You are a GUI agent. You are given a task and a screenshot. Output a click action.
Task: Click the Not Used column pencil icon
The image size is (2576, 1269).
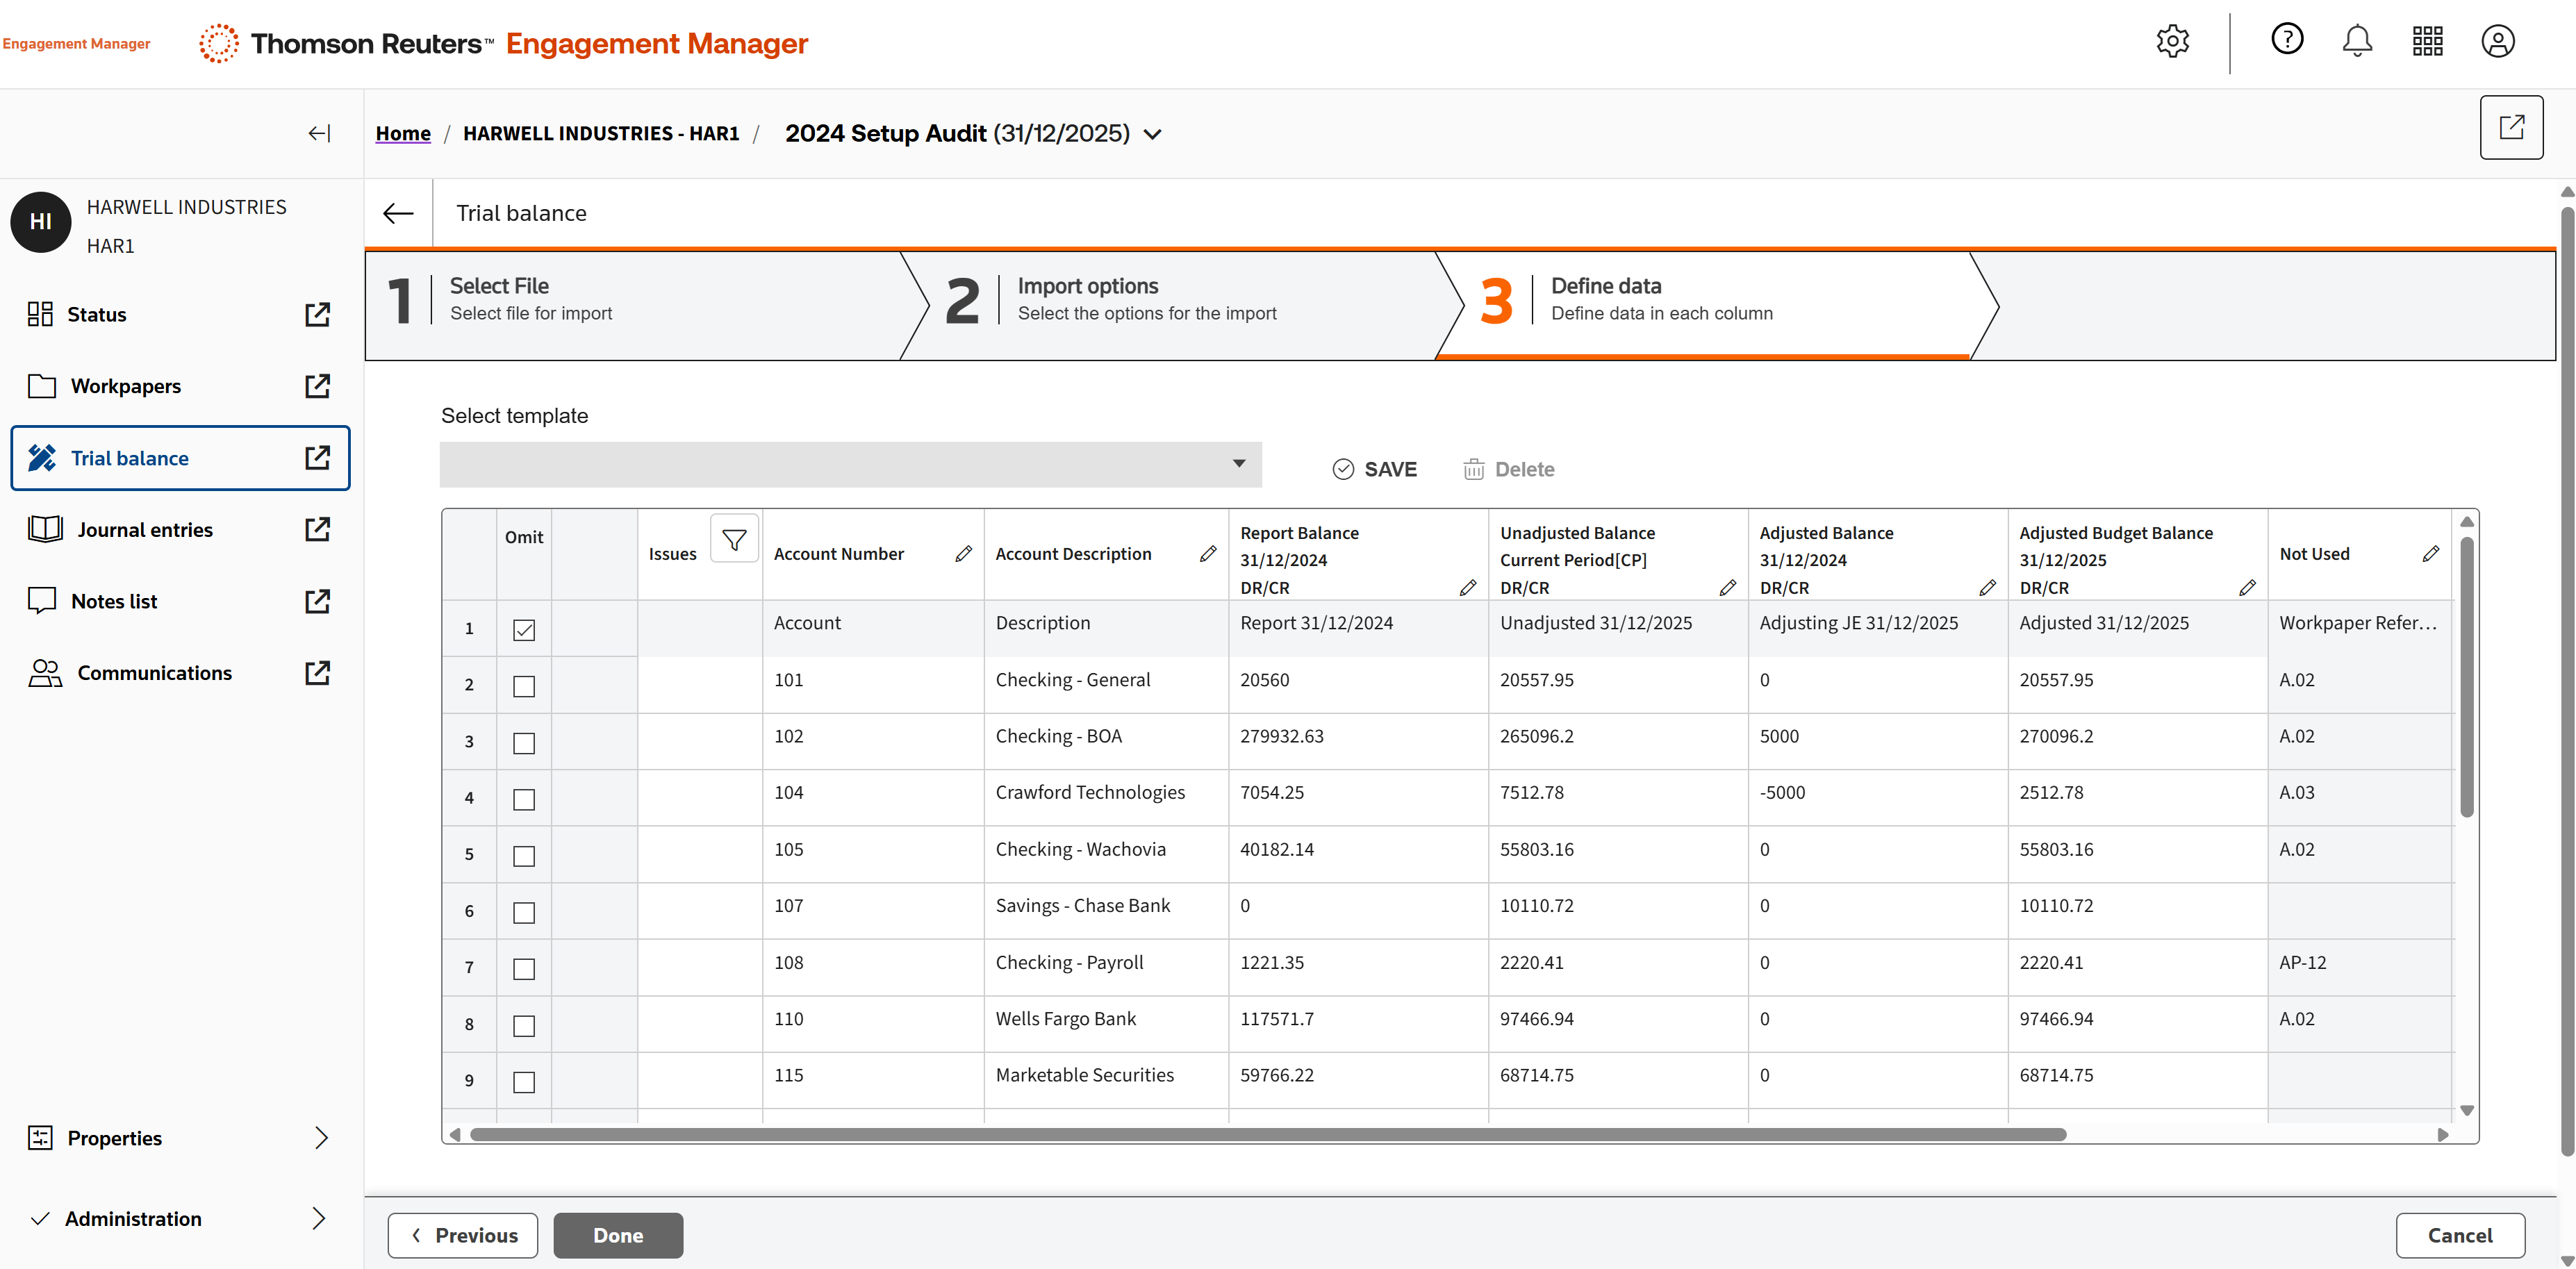(2430, 553)
